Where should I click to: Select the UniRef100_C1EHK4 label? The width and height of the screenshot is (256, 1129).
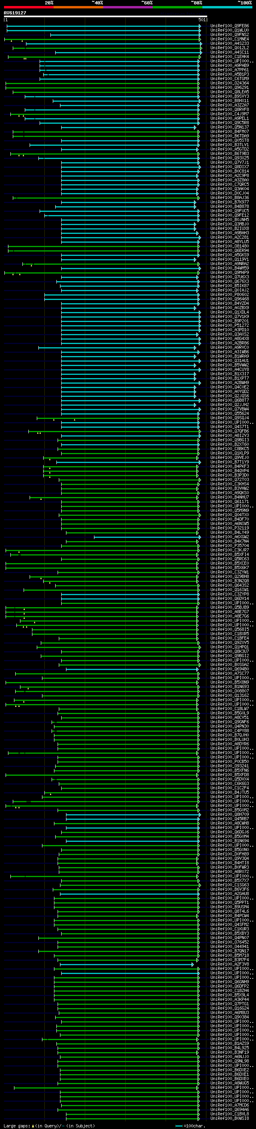click(230, 56)
